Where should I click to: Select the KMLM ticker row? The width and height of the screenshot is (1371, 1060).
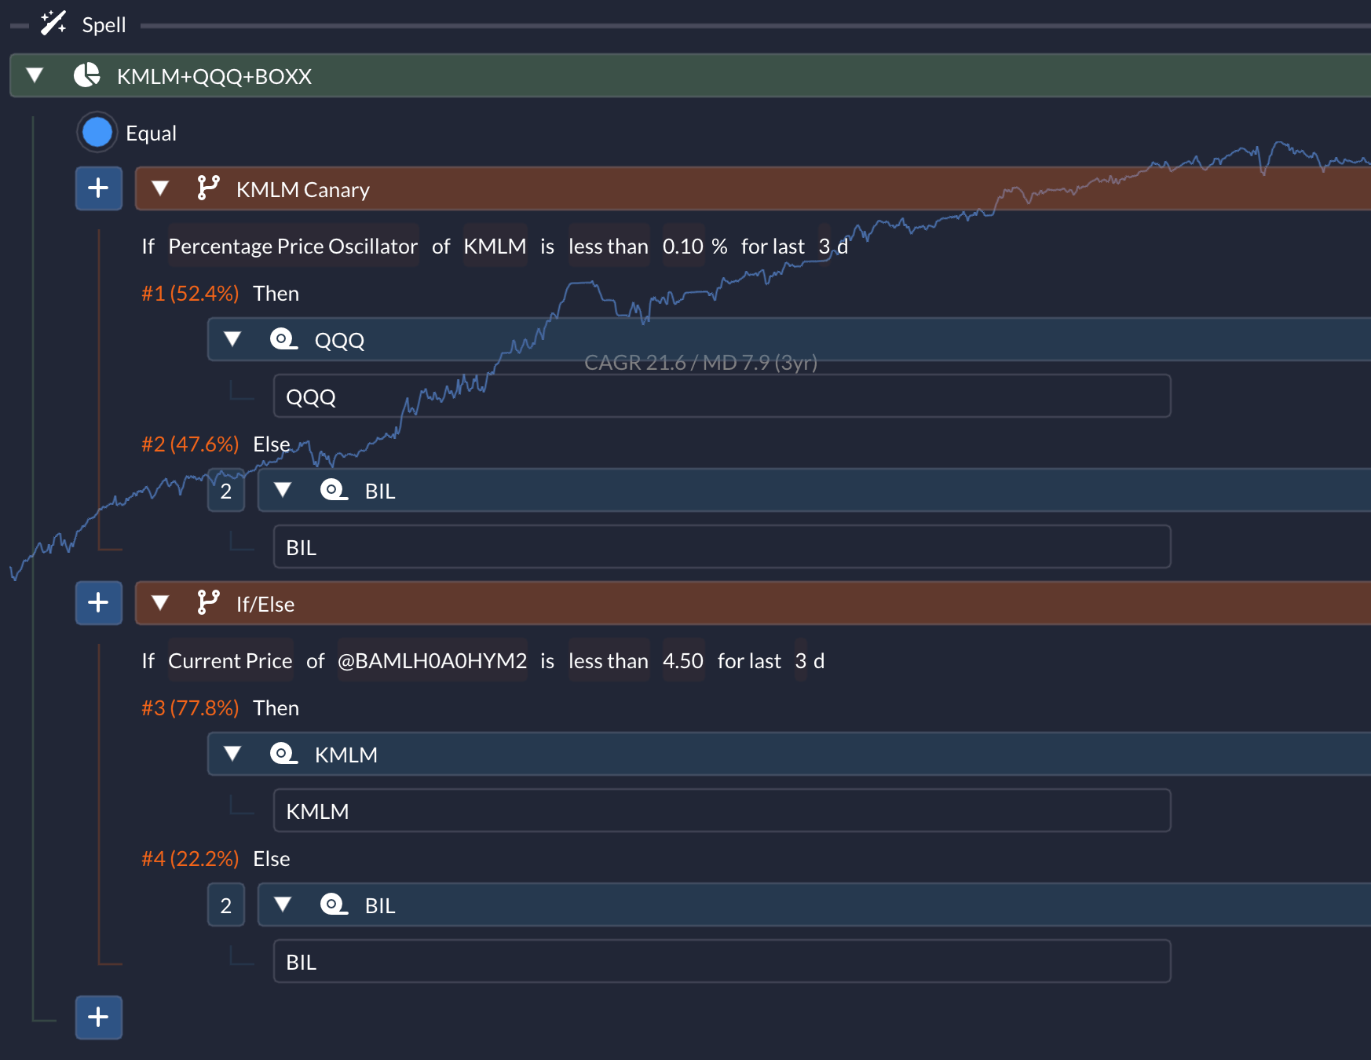click(x=722, y=810)
